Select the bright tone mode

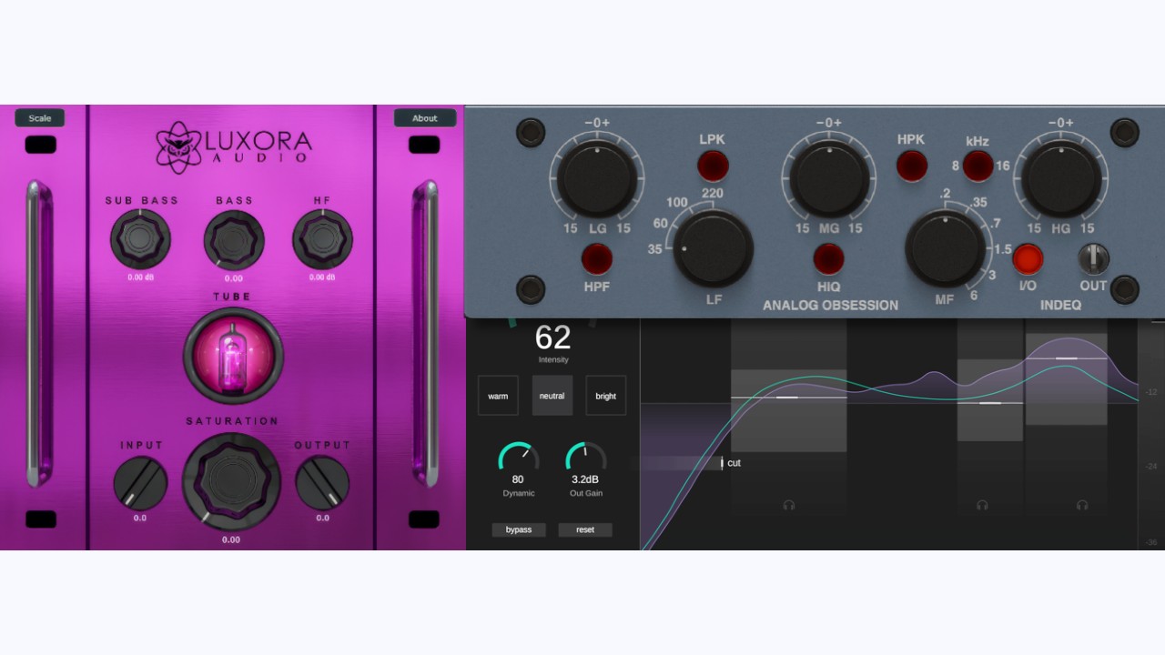coord(605,396)
